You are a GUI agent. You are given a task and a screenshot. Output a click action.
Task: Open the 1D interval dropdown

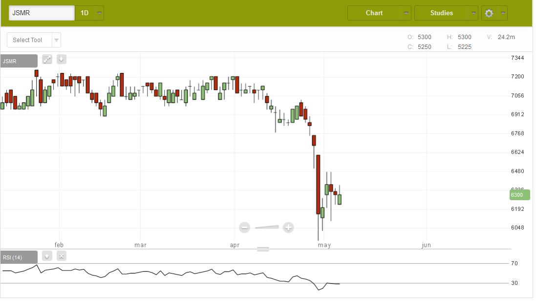point(100,13)
